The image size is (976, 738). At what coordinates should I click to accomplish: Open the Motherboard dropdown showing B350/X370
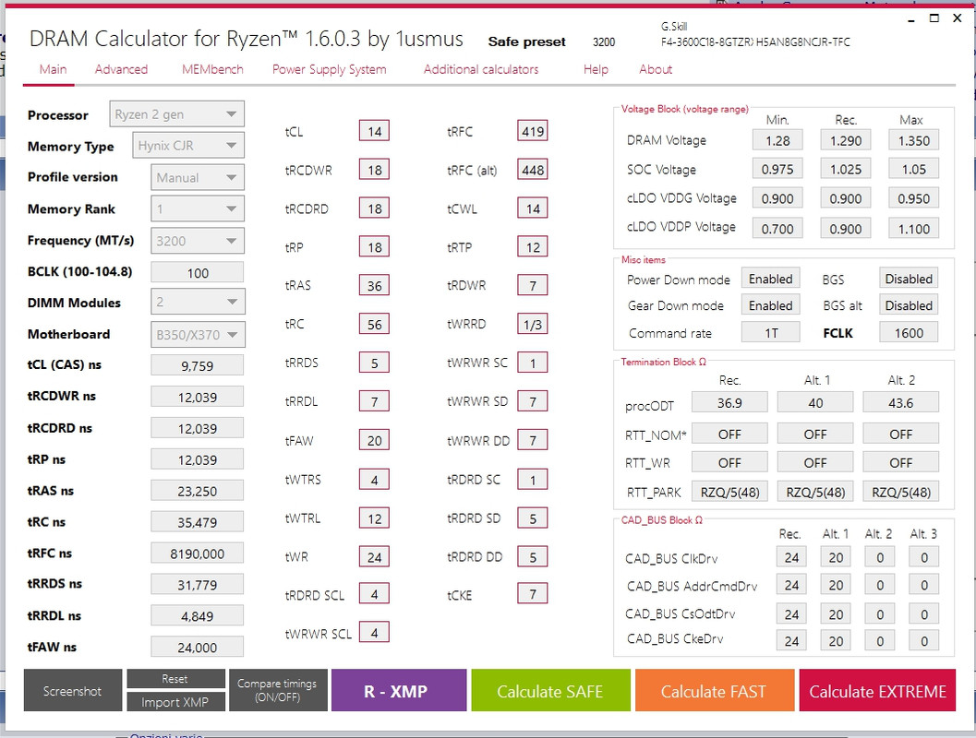click(198, 335)
